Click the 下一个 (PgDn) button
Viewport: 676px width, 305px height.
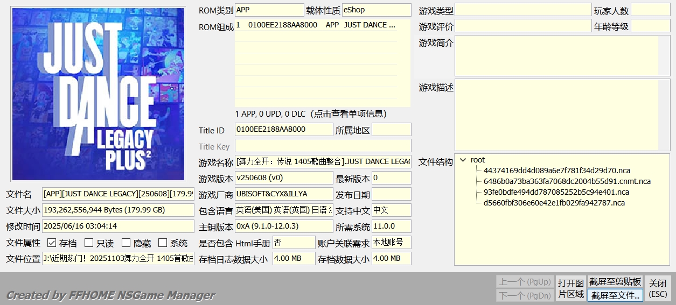coord(524,295)
